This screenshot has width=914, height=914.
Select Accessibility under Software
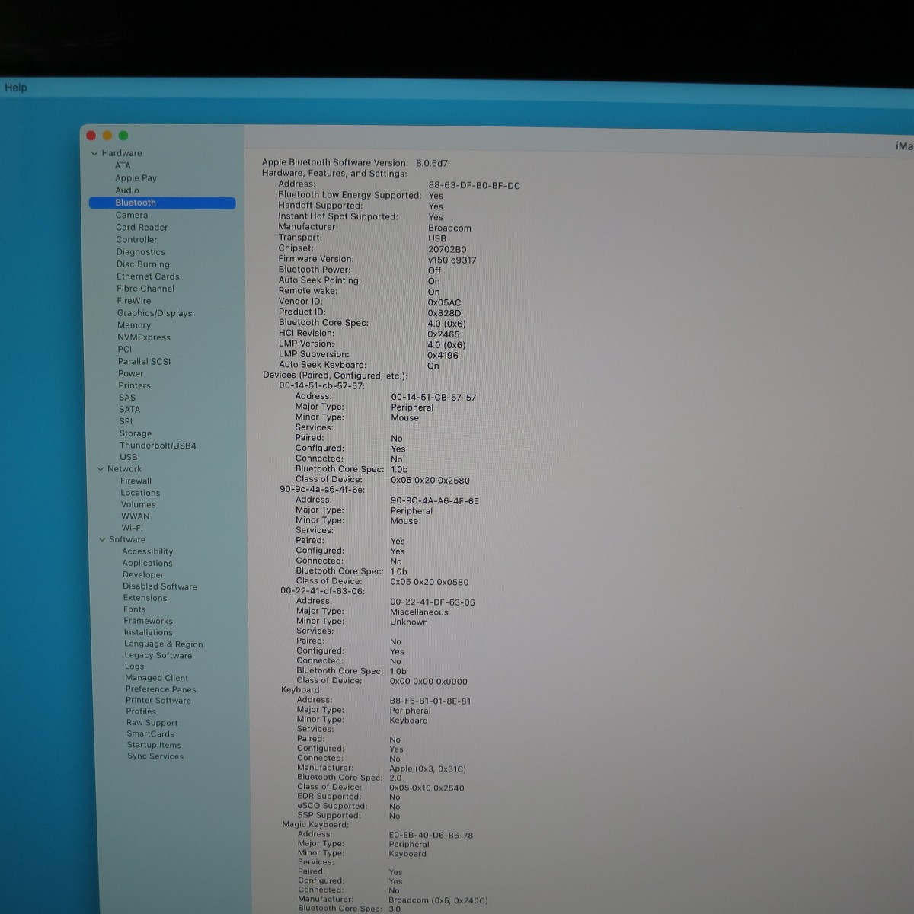point(148,551)
